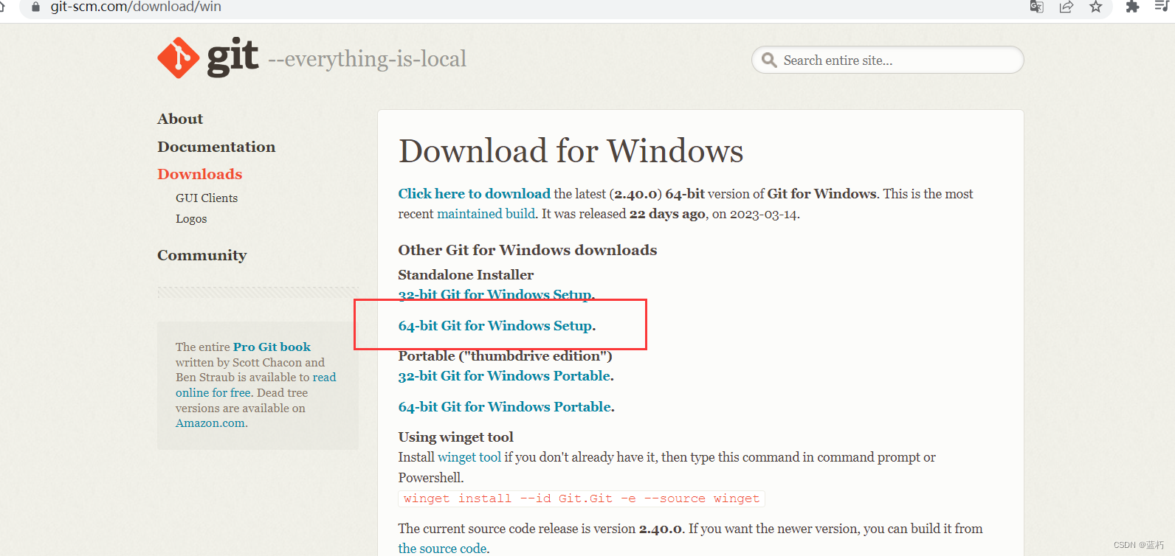Click the 'read online for free' link
The image size is (1175, 556).
click(255, 385)
